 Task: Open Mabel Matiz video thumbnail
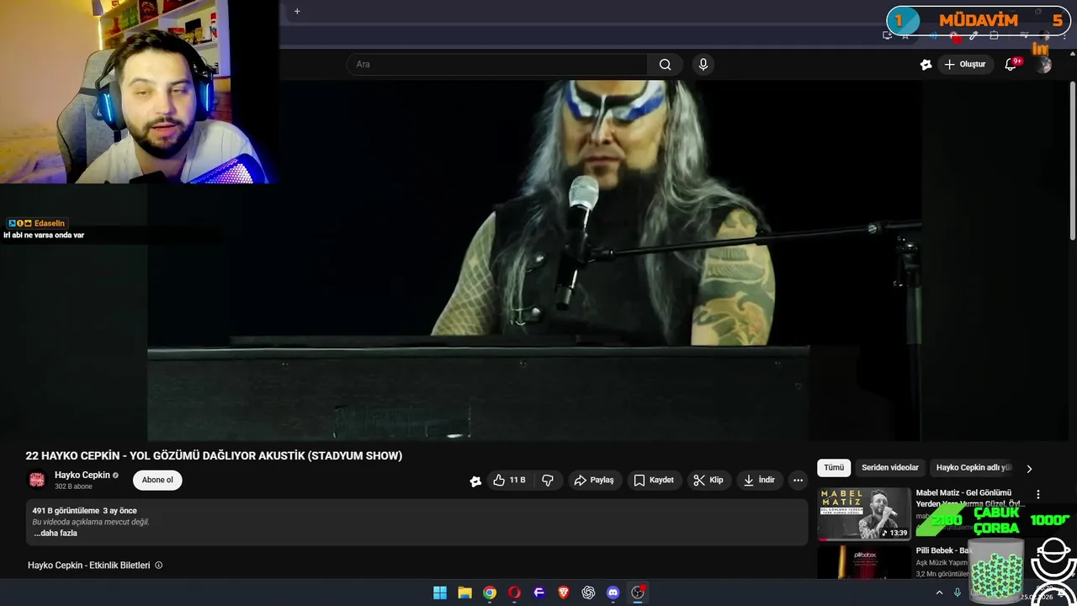point(864,513)
